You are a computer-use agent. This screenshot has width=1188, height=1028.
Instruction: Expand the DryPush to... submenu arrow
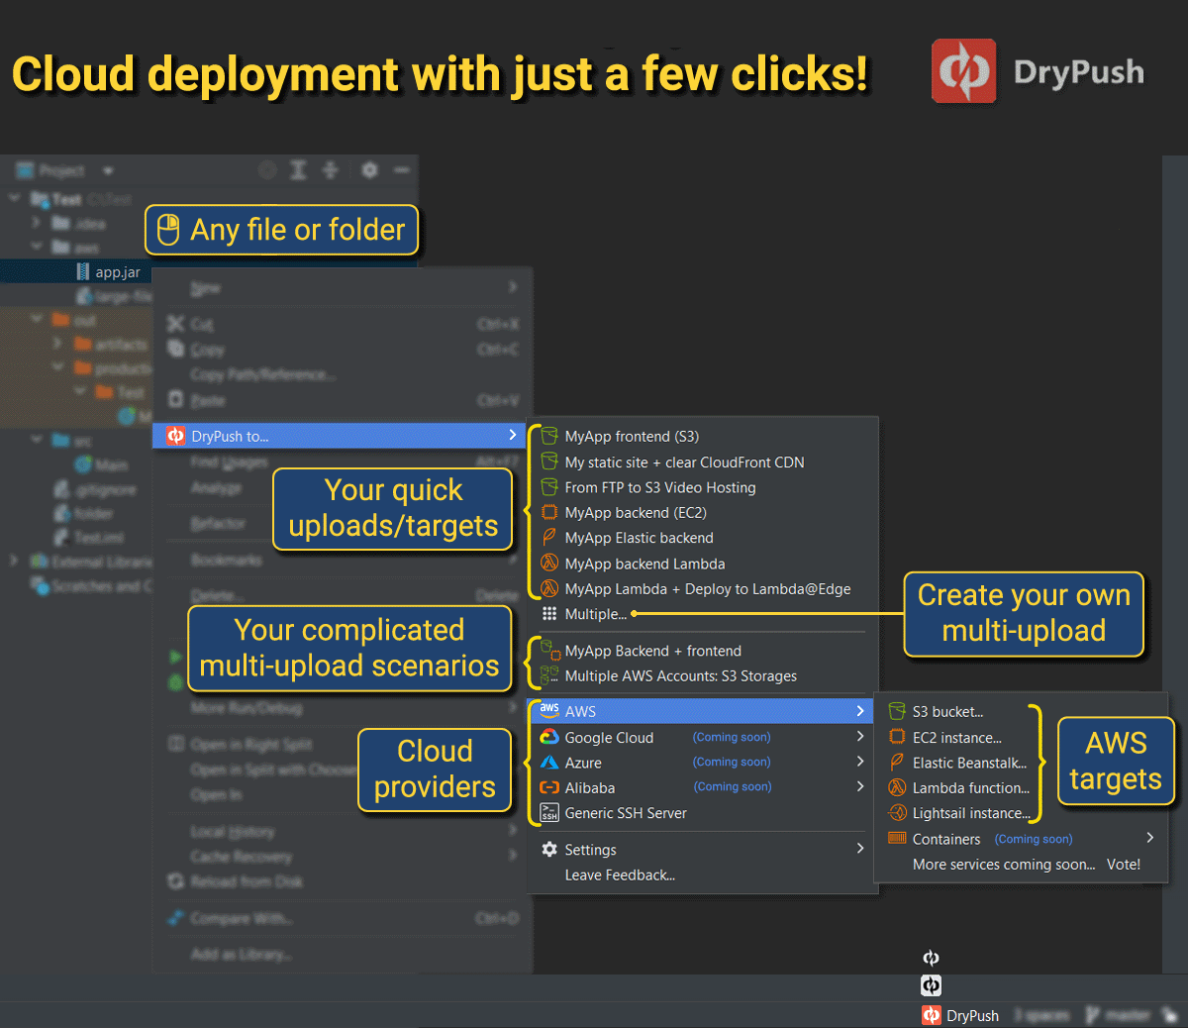click(513, 435)
